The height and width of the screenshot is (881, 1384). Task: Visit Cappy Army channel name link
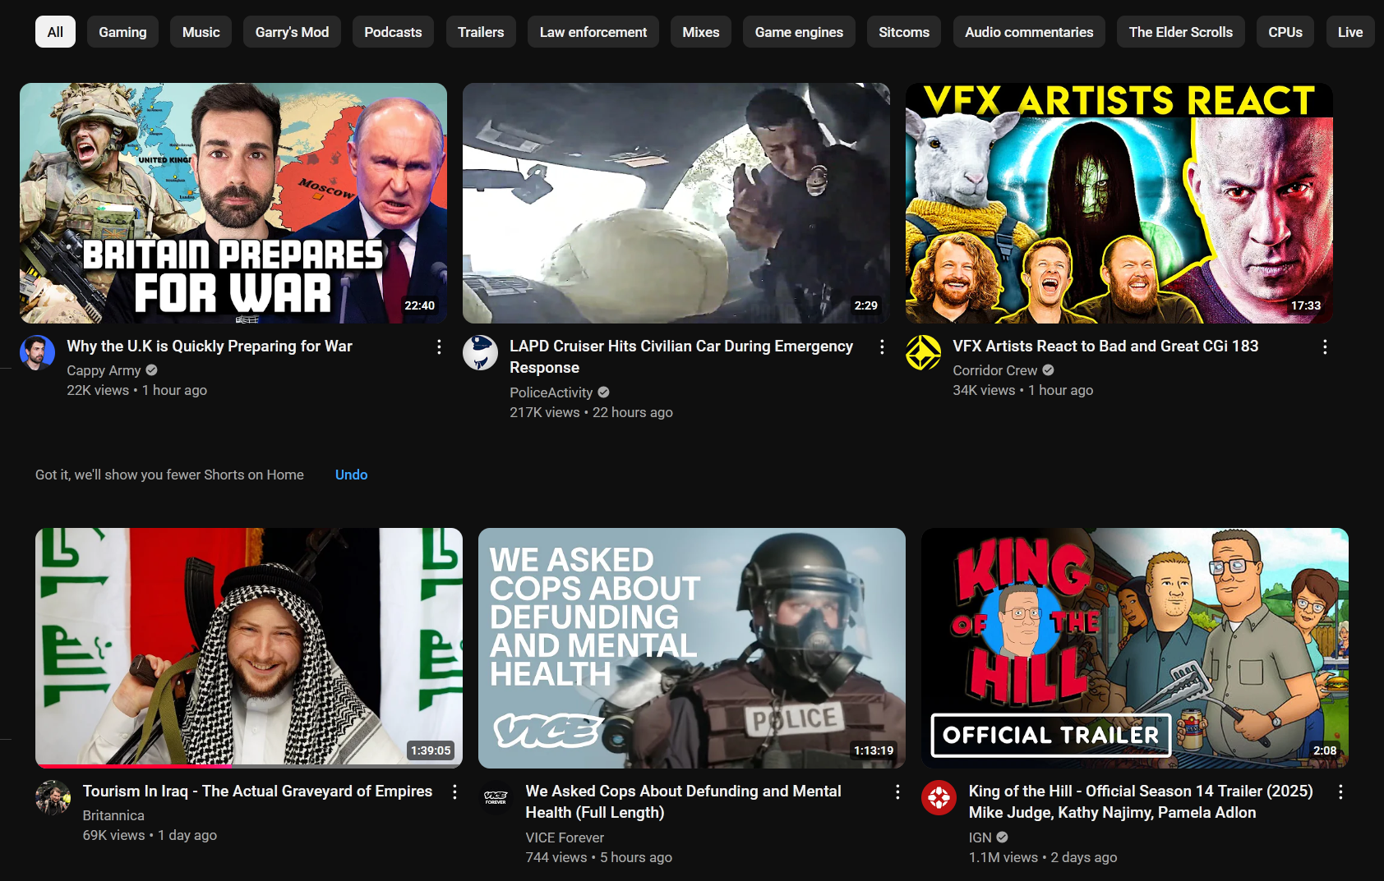pos(104,370)
